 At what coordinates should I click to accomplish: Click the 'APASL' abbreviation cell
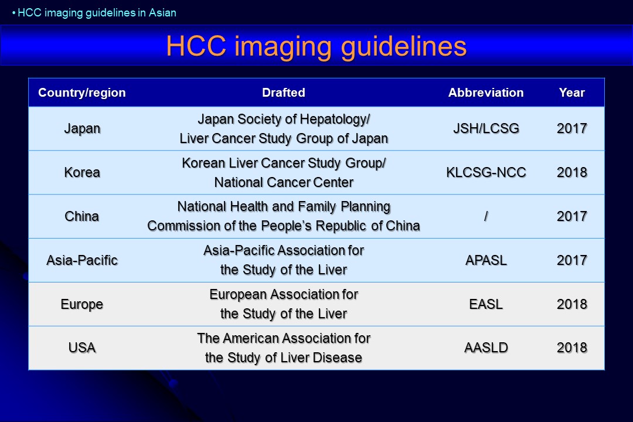point(486,260)
